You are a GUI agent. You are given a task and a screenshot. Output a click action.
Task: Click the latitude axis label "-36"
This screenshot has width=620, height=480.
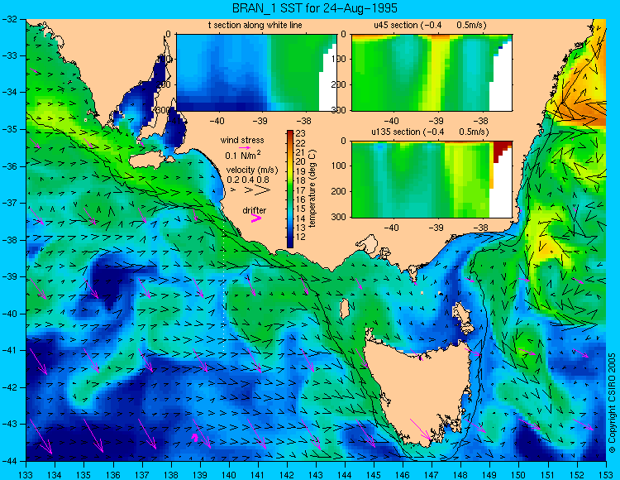11,166
